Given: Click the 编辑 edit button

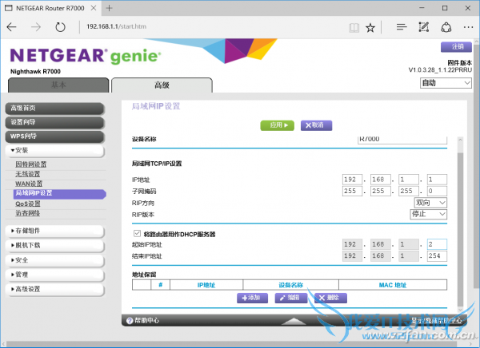Looking at the screenshot, I should click(x=291, y=298).
